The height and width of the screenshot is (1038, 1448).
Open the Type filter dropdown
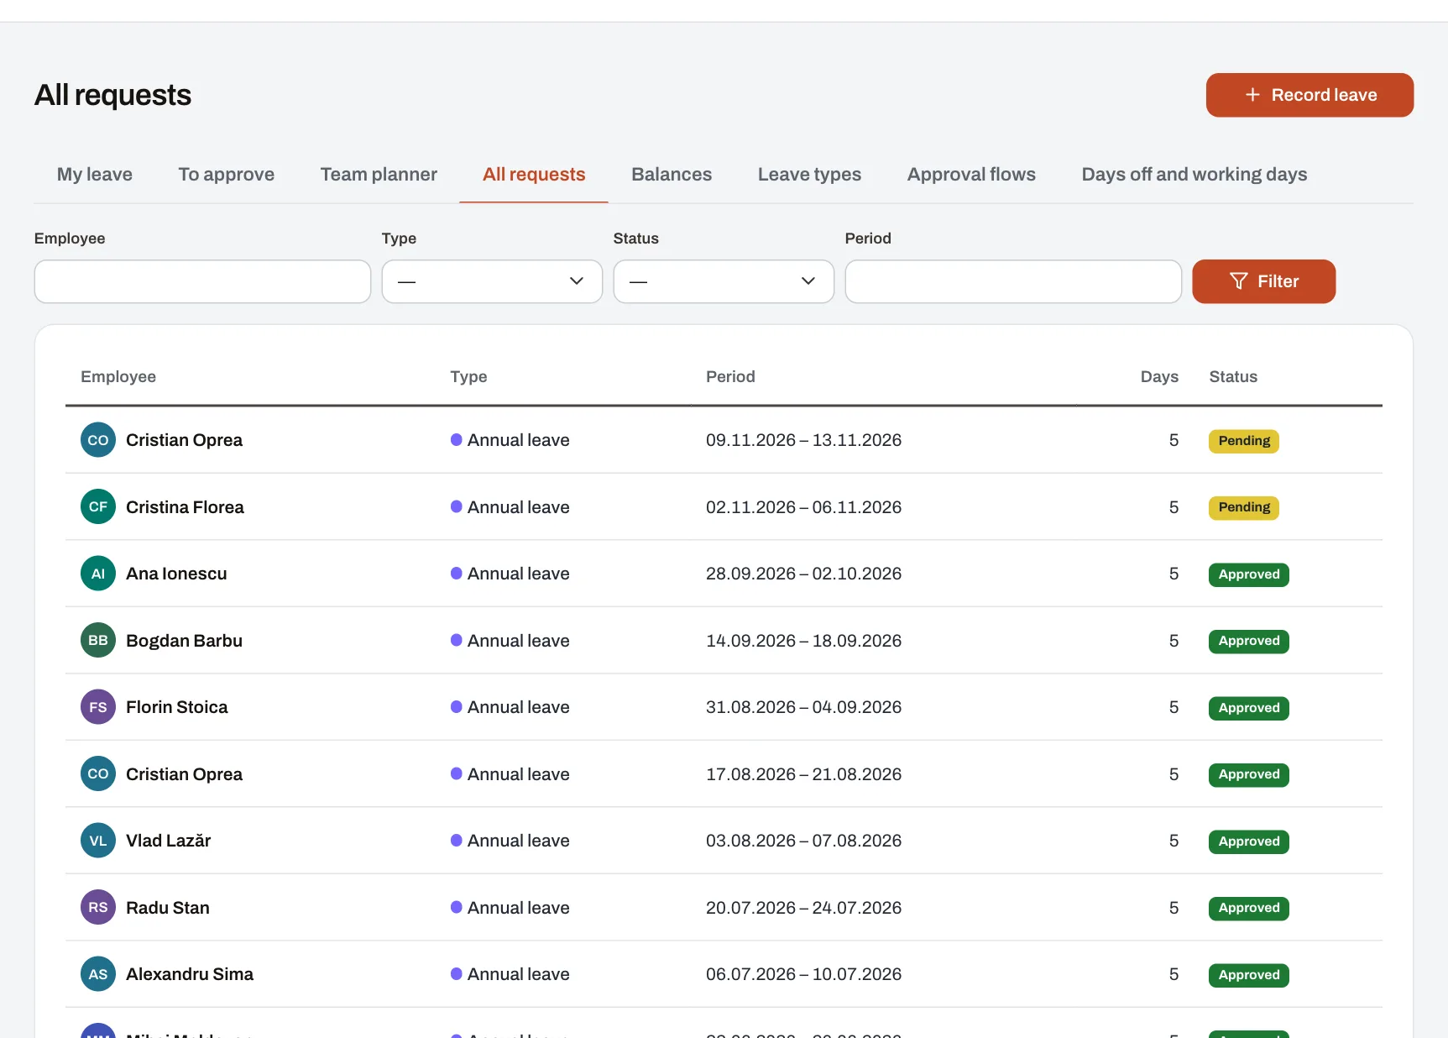pos(492,281)
